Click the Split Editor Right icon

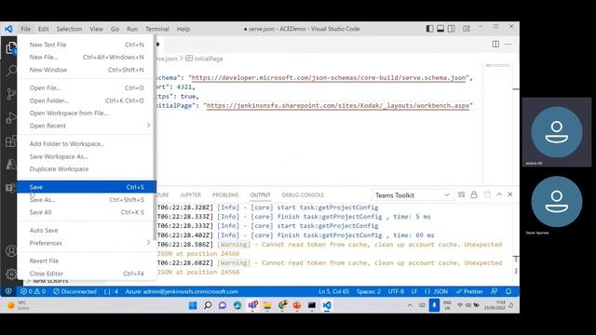point(495,44)
